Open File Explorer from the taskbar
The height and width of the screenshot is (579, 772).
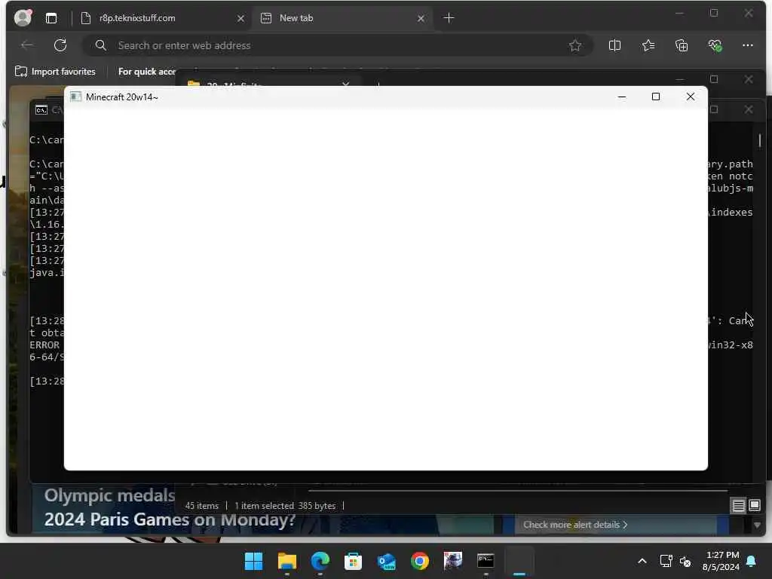click(x=287, y=561)
